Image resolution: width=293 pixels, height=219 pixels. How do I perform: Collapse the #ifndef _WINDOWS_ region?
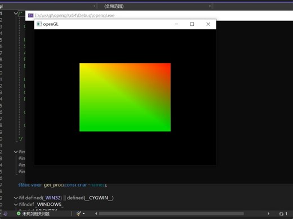click(x=16, y=204)
